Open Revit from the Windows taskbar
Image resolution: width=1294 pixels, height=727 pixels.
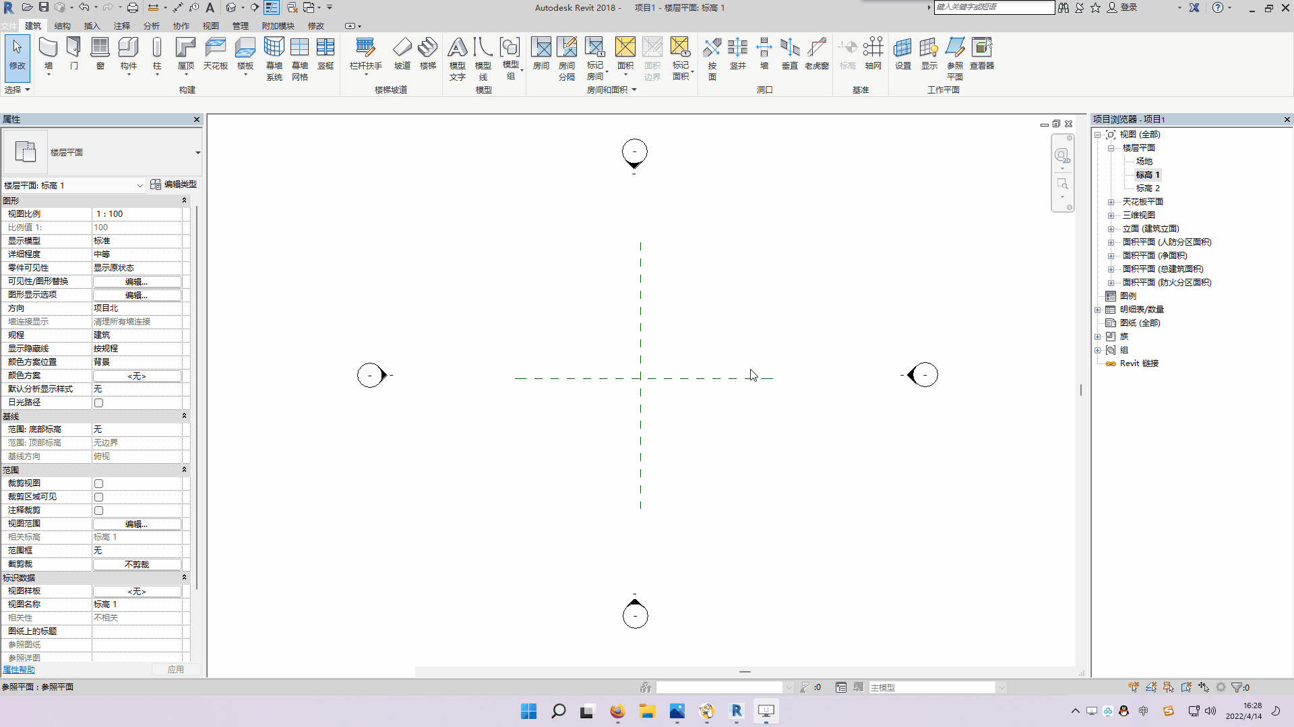point(736,711)
